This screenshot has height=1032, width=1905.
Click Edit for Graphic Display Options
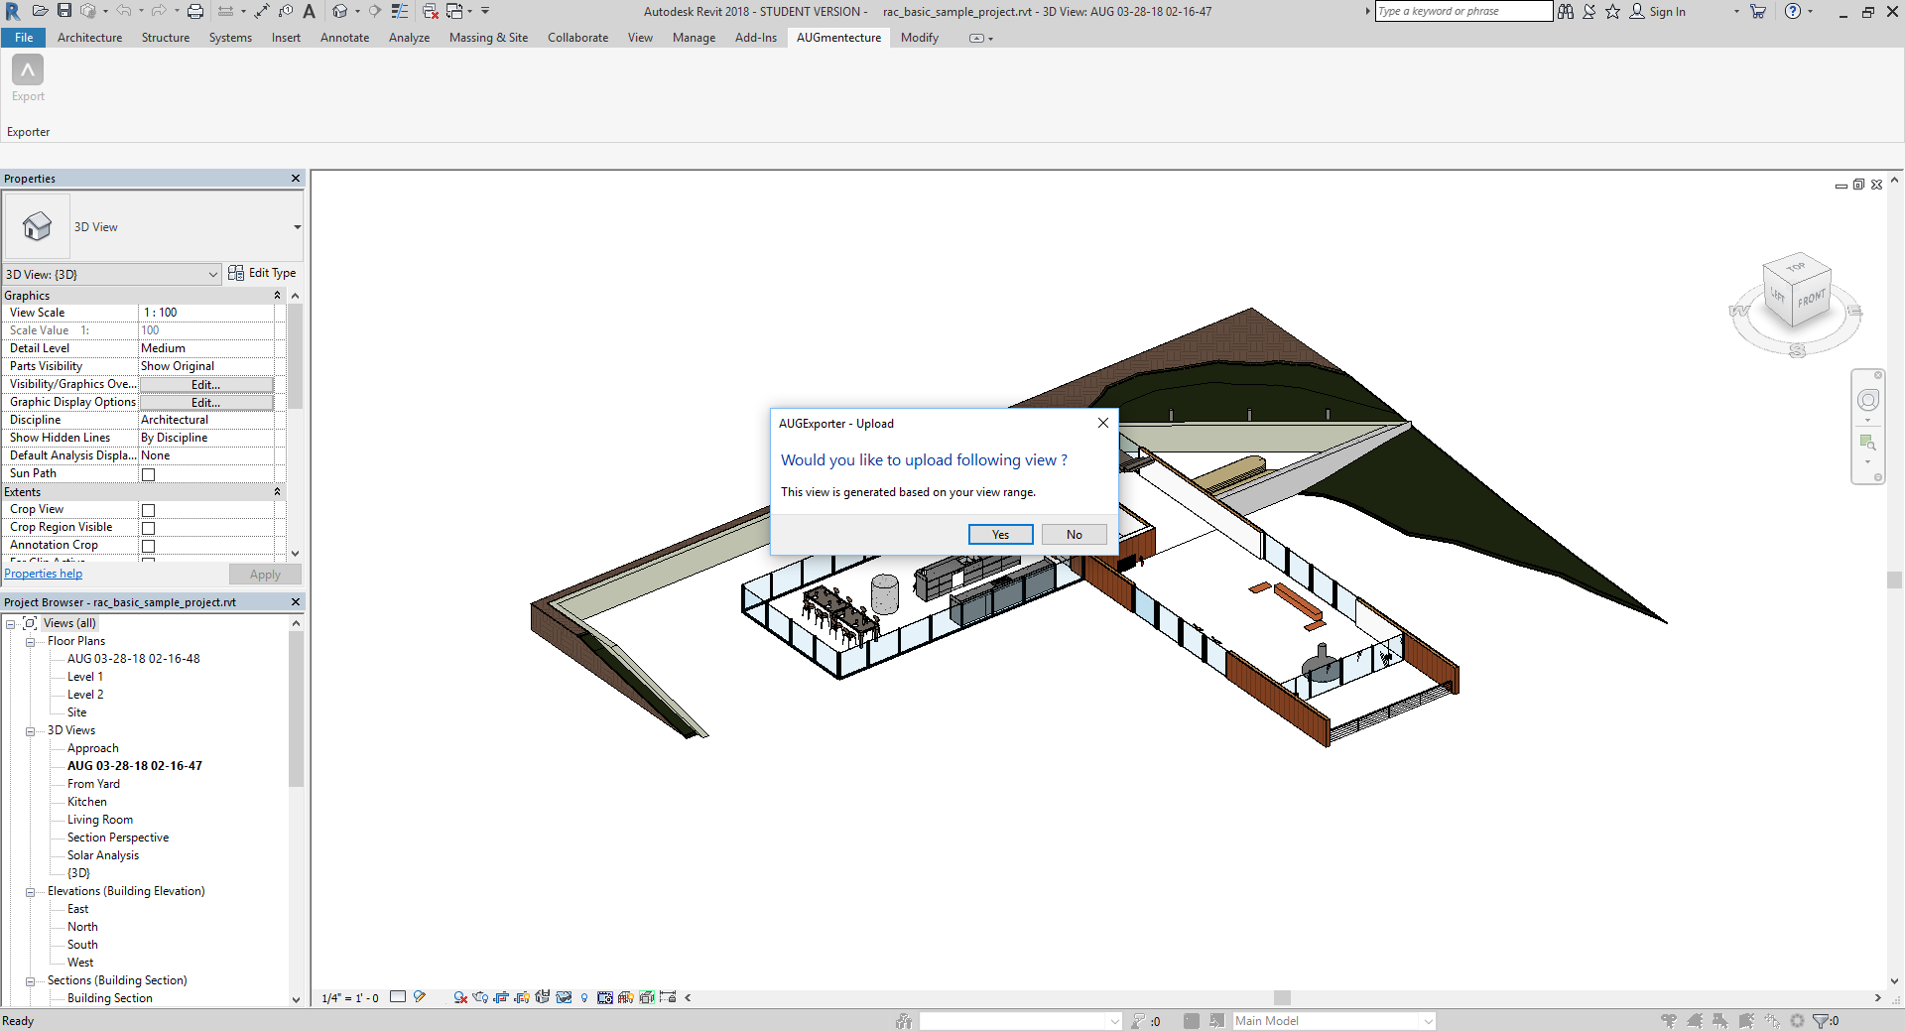[x=206, y=403]
